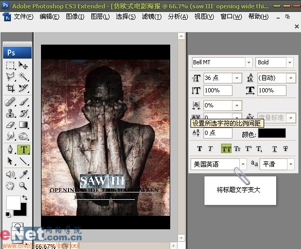Click the canvas scroll-up arrow
The image size is (301, 249).
coord(181,36)
